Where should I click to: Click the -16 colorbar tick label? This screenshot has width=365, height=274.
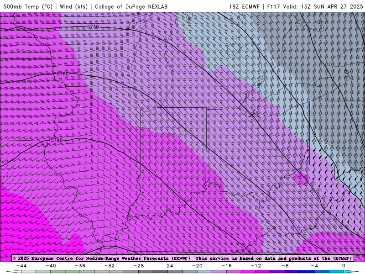click(226, 266)
